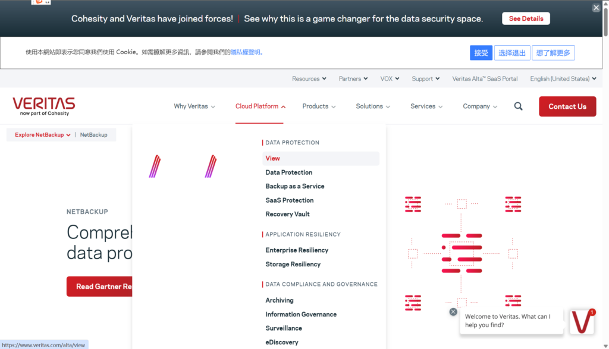This screenshot has height=349, width=609.
Task: Open the 隱私權聲明 privacy statement link
Action: pos(246,52)
